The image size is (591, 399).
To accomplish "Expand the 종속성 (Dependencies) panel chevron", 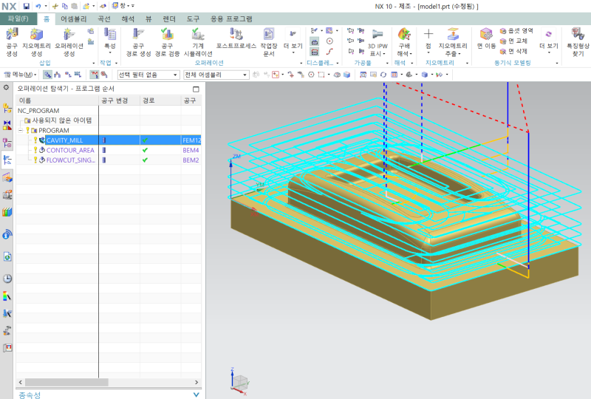I will coord(196,395).
